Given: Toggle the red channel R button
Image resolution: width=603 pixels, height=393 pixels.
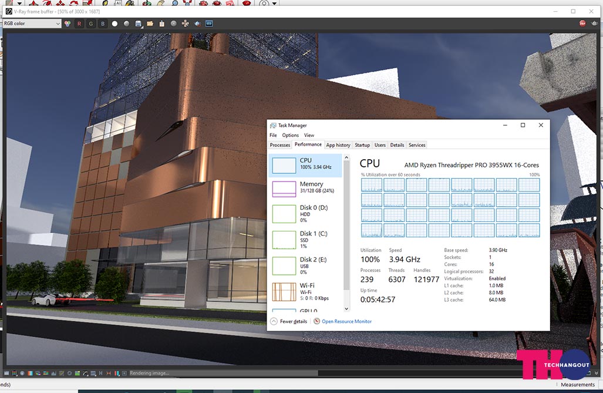Looking at the screenshot, I should [x=79, y=23].
